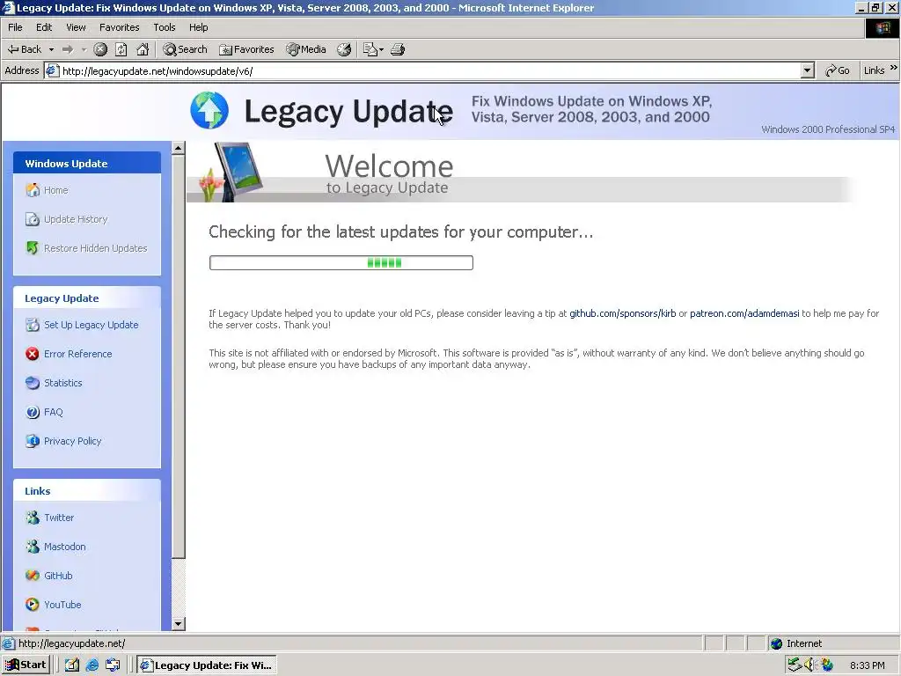
Task: Launch Outlook Express from quick launch
Action: pyautogui.click(x=113, y=665)
